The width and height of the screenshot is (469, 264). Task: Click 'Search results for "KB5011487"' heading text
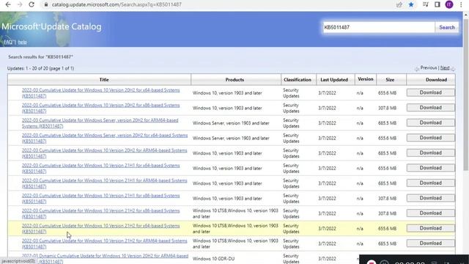[x=41, y=57]
